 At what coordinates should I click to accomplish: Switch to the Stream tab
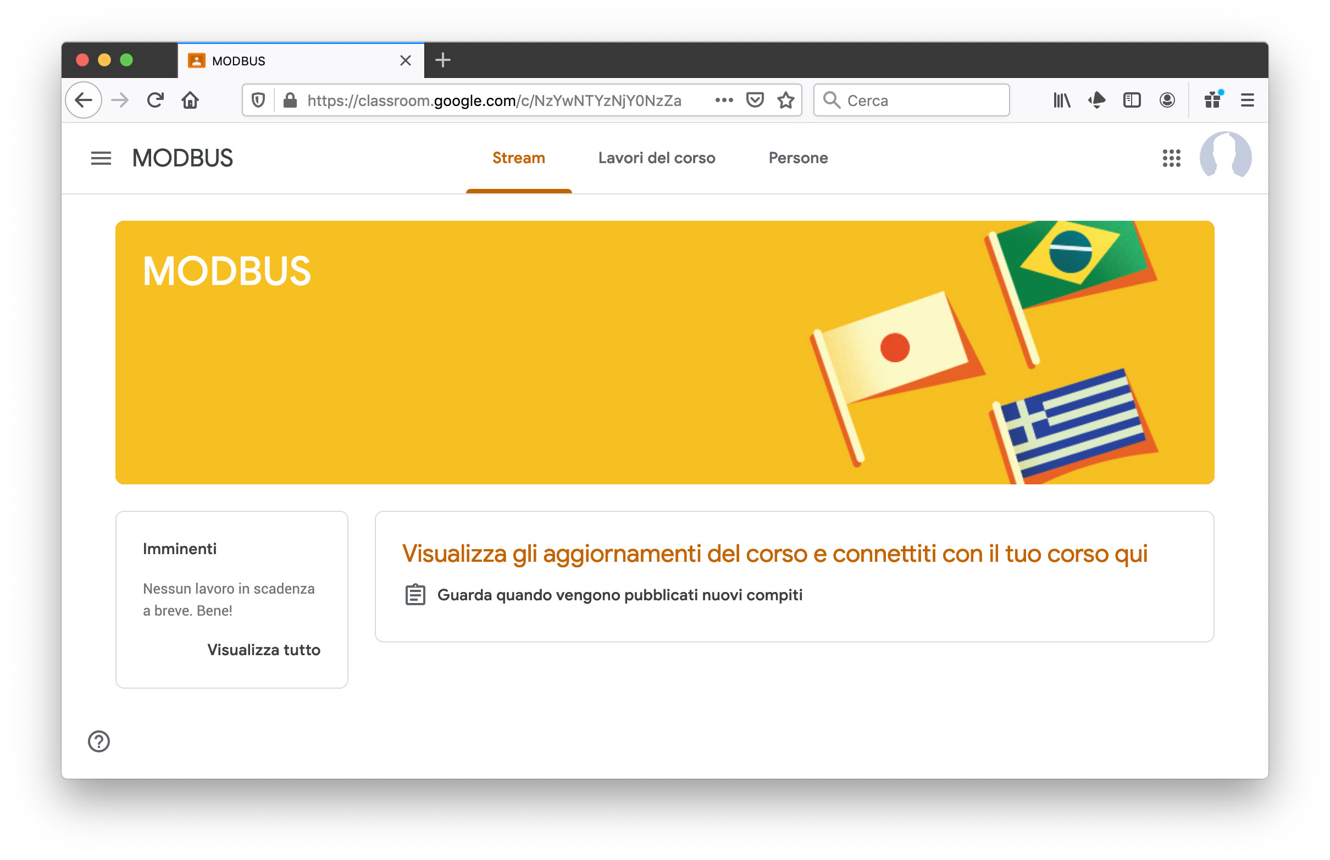click(519, 158)
